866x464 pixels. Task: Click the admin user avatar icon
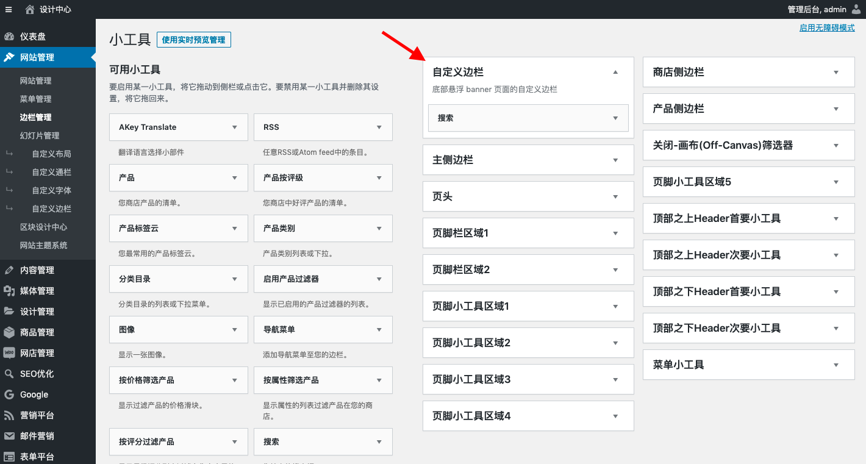(x=856, y=9)
